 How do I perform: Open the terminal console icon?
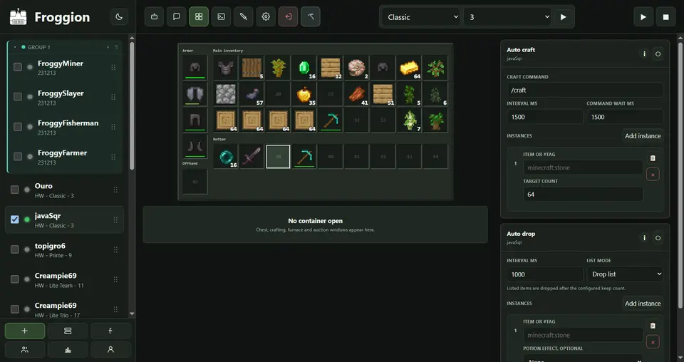[221, 16]
